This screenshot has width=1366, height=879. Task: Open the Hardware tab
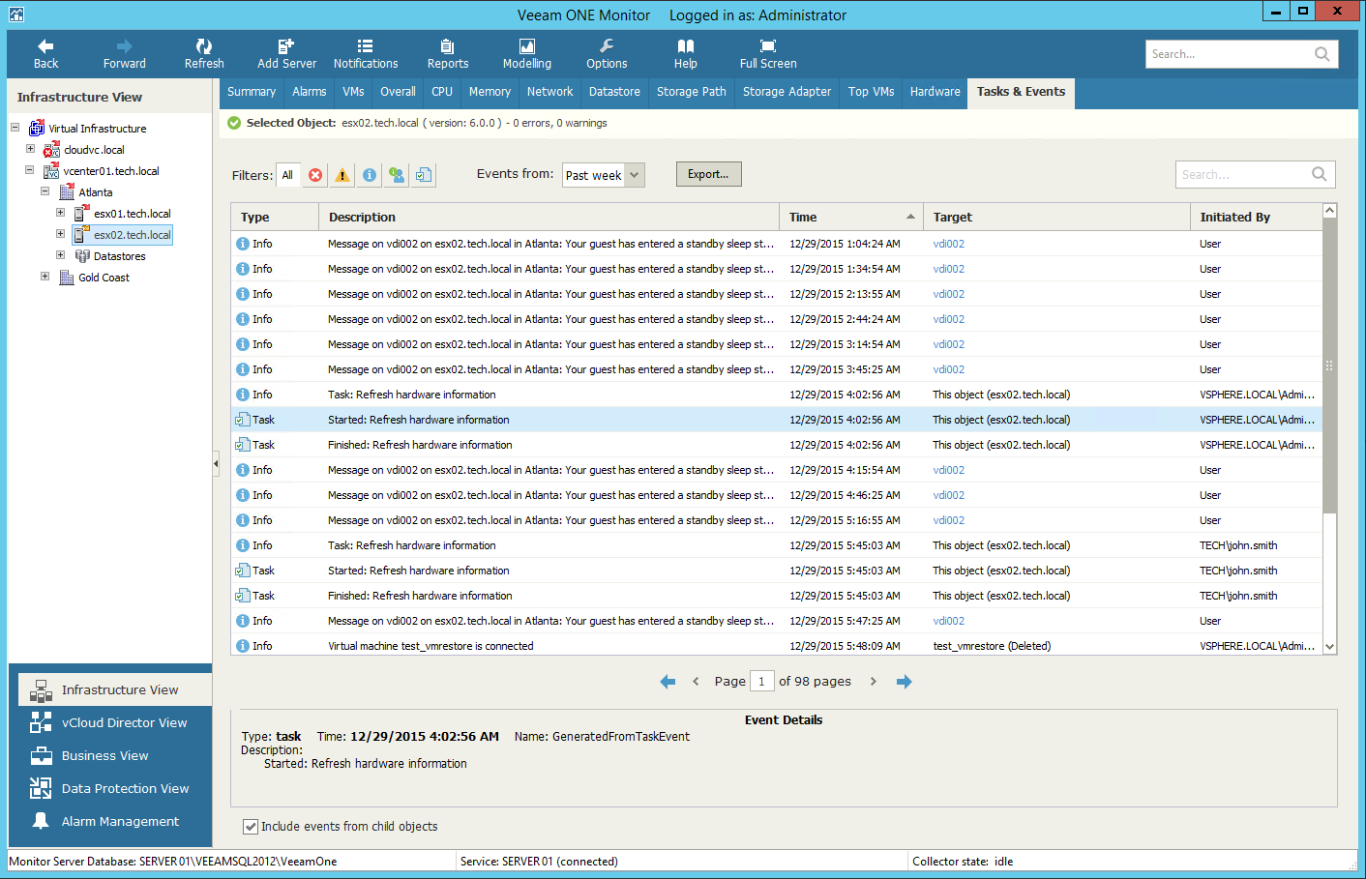click(x=935, y=92)
